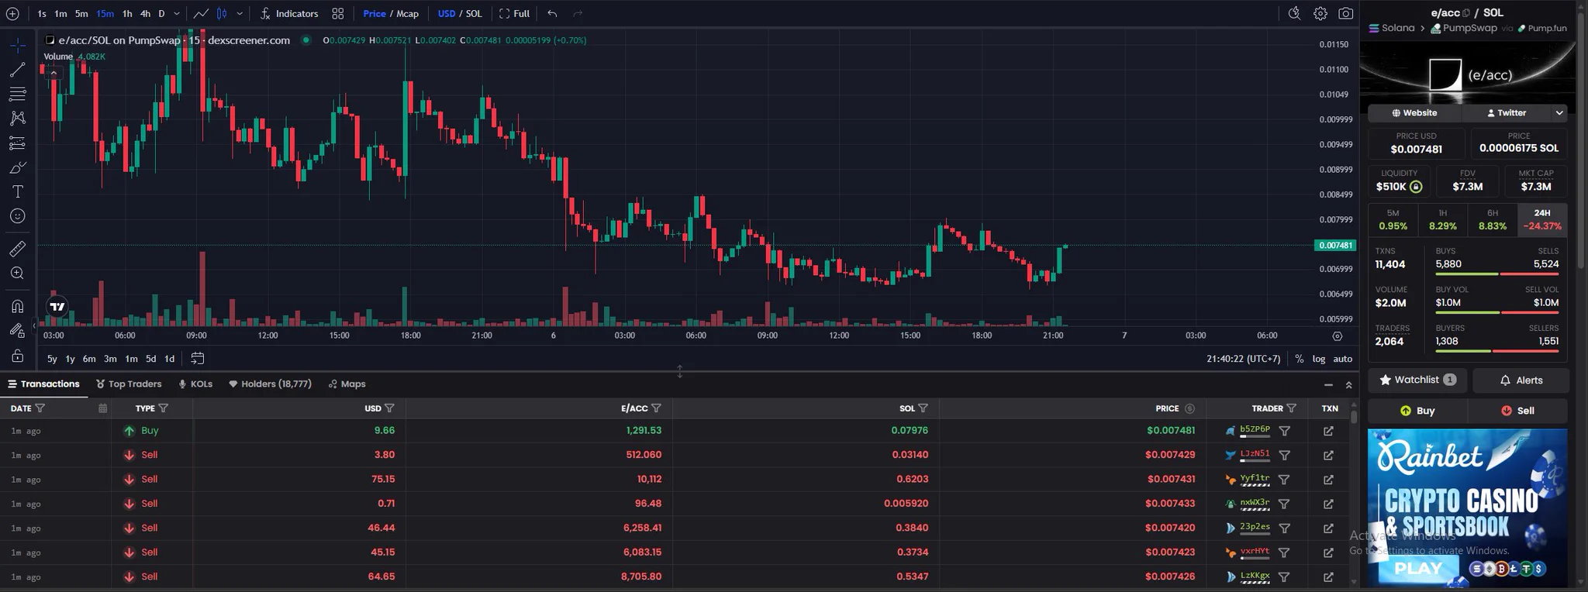Activate the ruler measure tool
The image size is (1588, 592).
pyautogui.click(x=17, y=249)
